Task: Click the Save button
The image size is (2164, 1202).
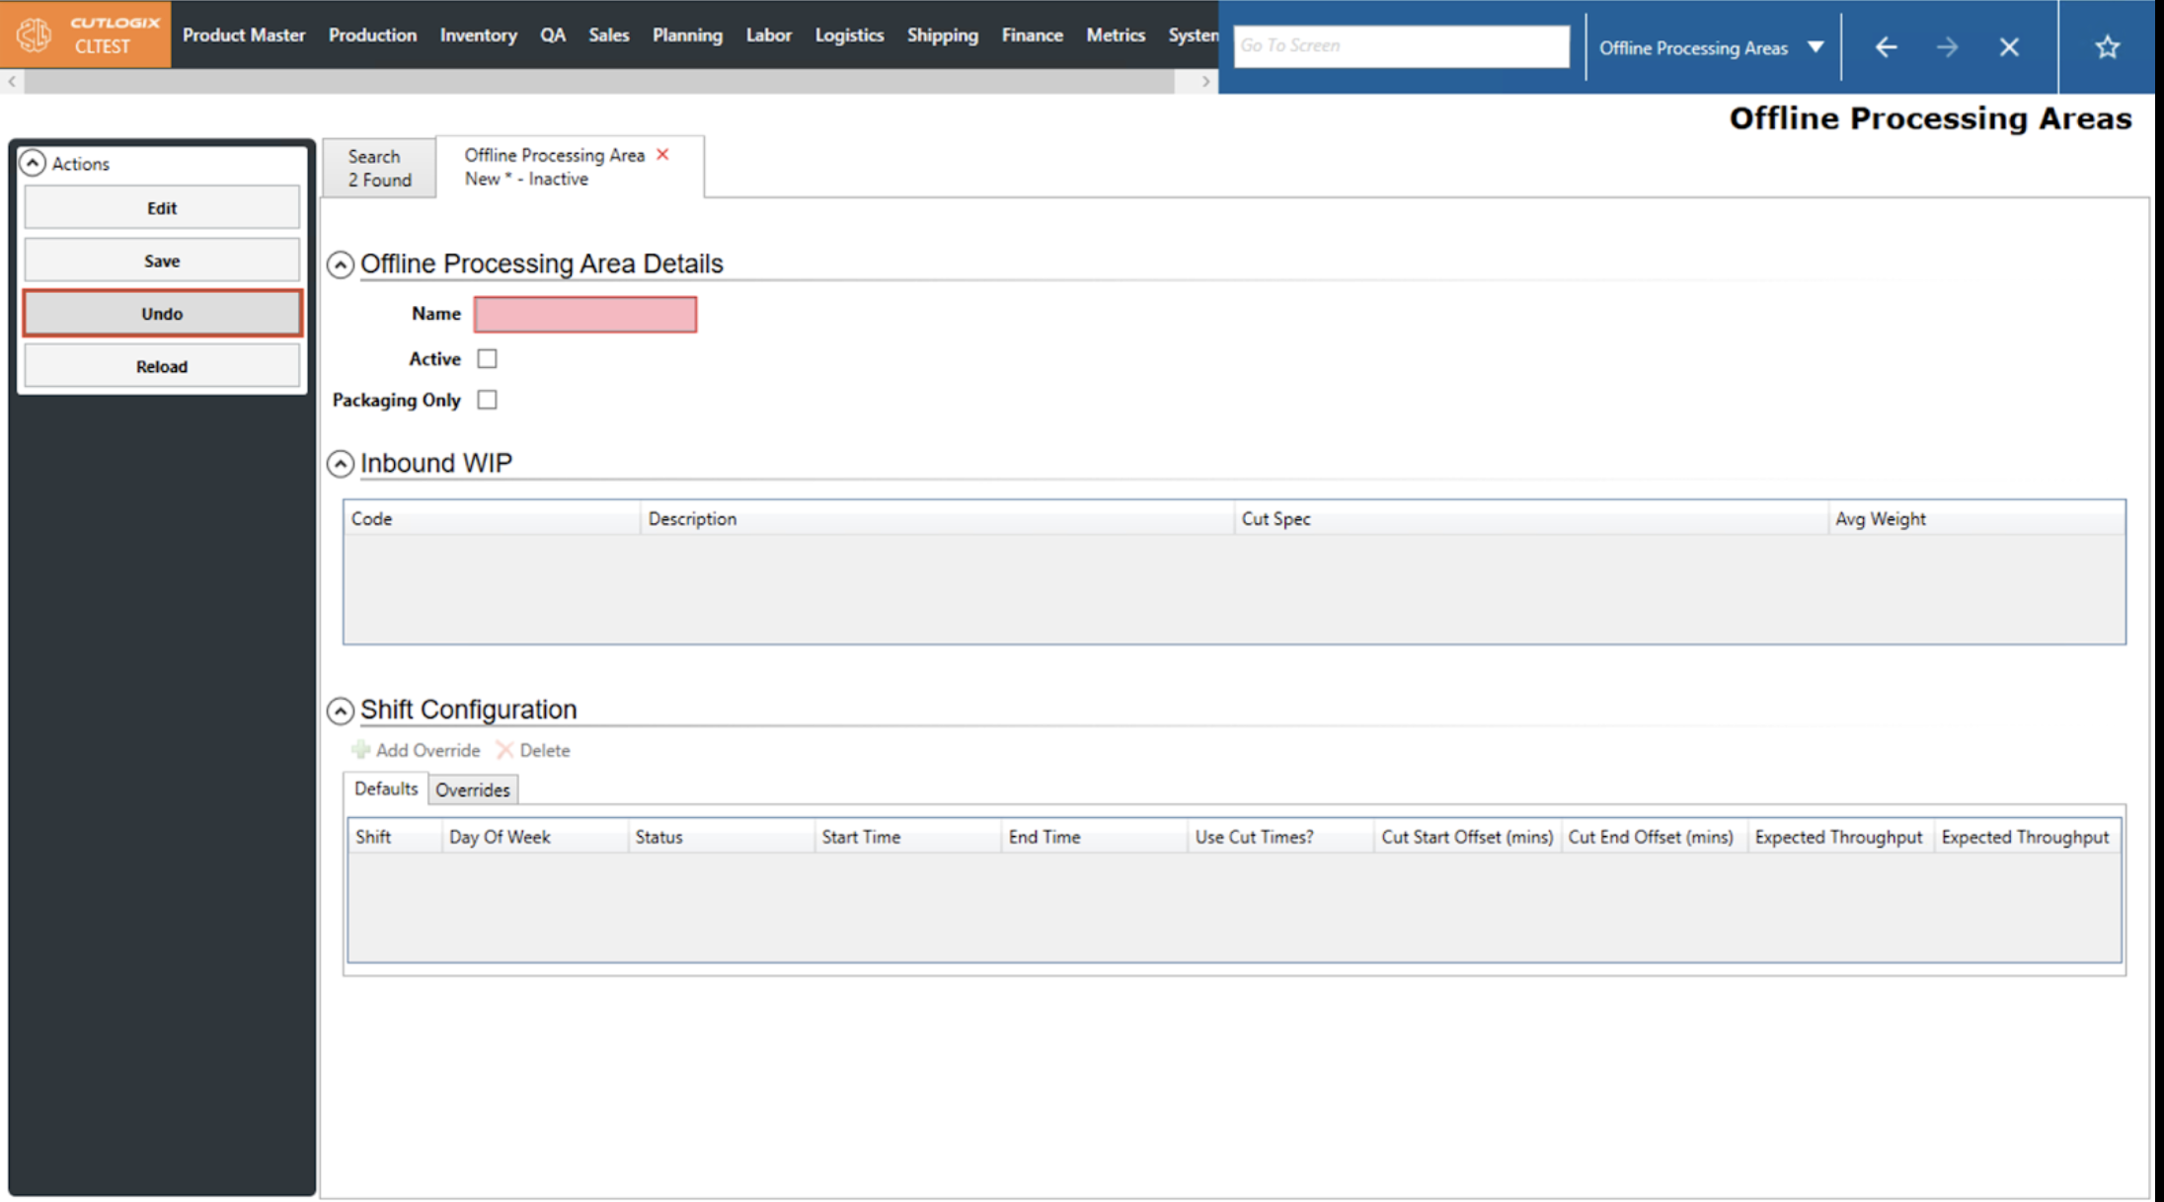Action: [x=162, y=261]
